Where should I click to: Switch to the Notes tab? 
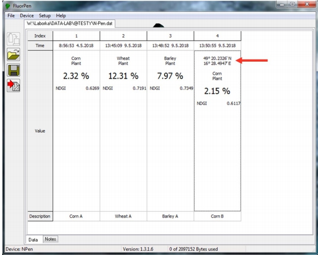coord(50,239)
